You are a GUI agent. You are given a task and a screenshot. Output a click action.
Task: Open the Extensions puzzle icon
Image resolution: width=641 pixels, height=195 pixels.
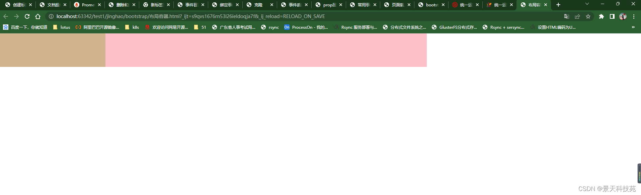pos(602,16)
